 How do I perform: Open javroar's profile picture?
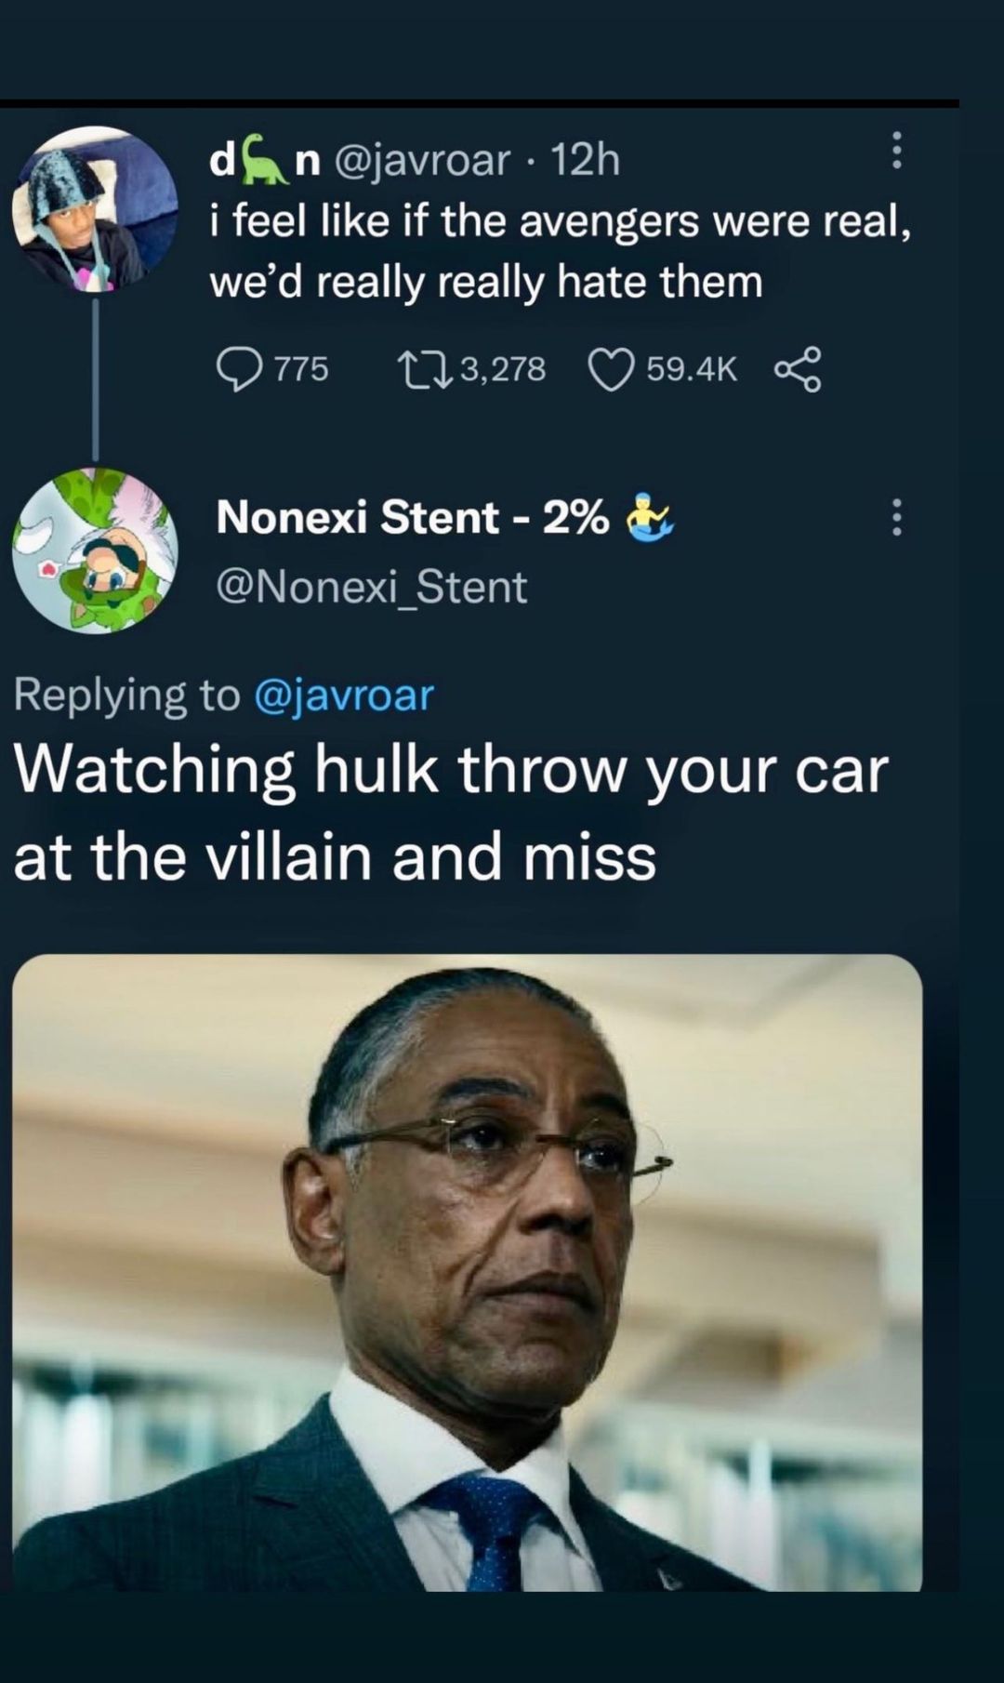pyautogui.click(x=94, y=209)
